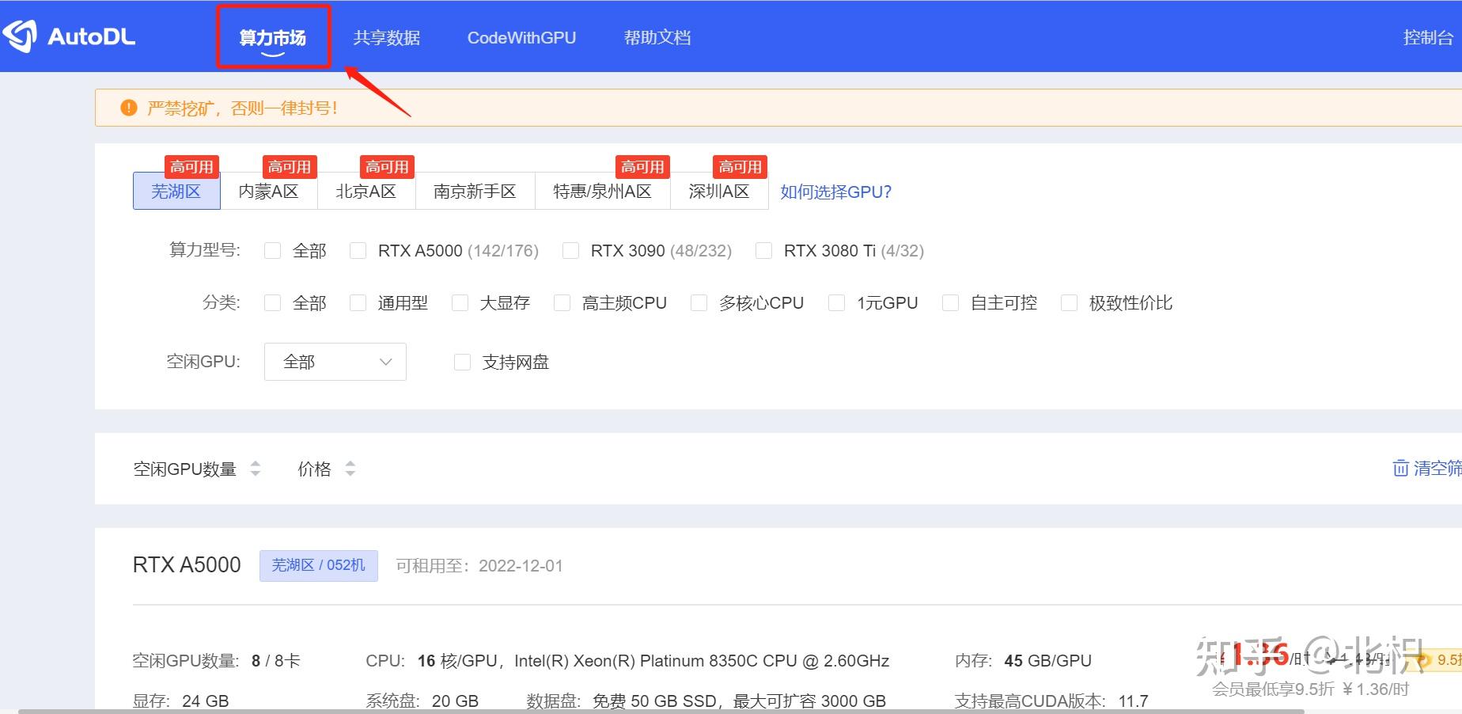
Task: Click the price sort arrows
Action: 350,468
